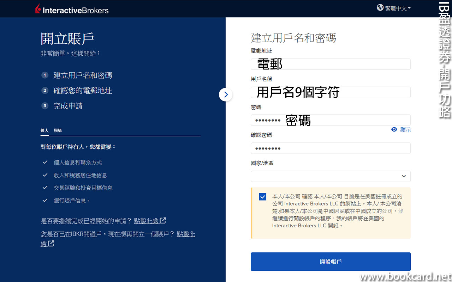Click 點擊此處 link to continue existing application
The image size is (452, 282).
[146, 221]
